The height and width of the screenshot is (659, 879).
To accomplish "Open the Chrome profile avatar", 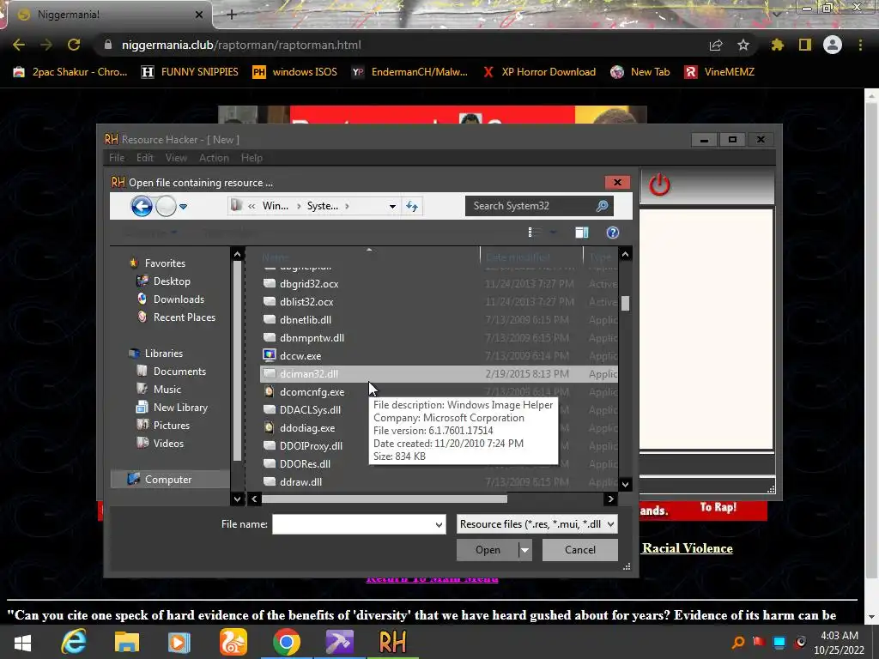I will pyautogui.click(x=833, y=45).
